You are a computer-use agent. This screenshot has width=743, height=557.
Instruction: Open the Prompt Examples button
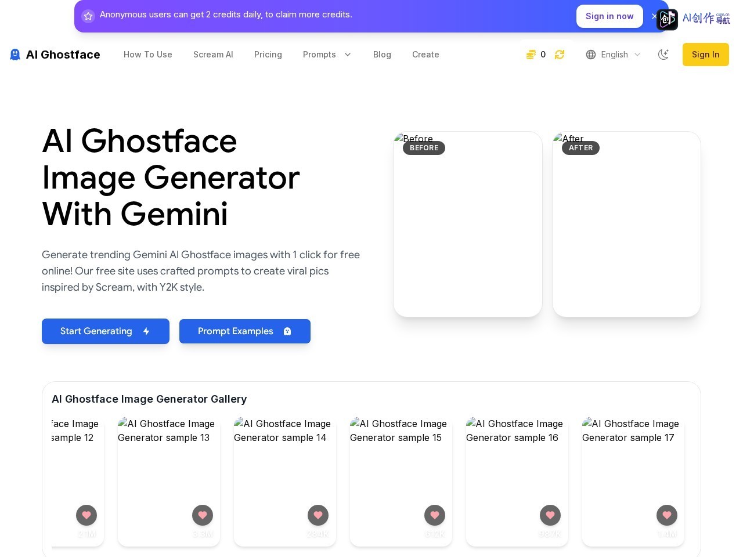[245, 331]
